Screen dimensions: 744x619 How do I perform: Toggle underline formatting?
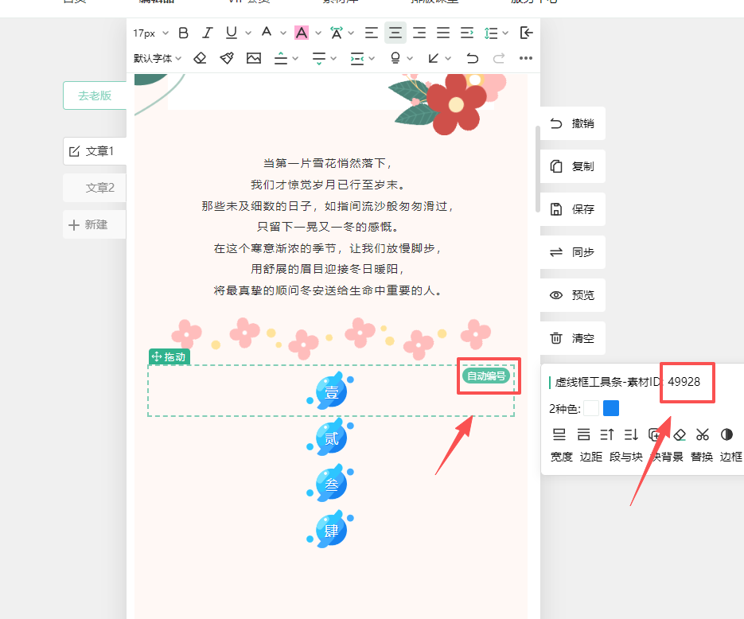point(231,33)
